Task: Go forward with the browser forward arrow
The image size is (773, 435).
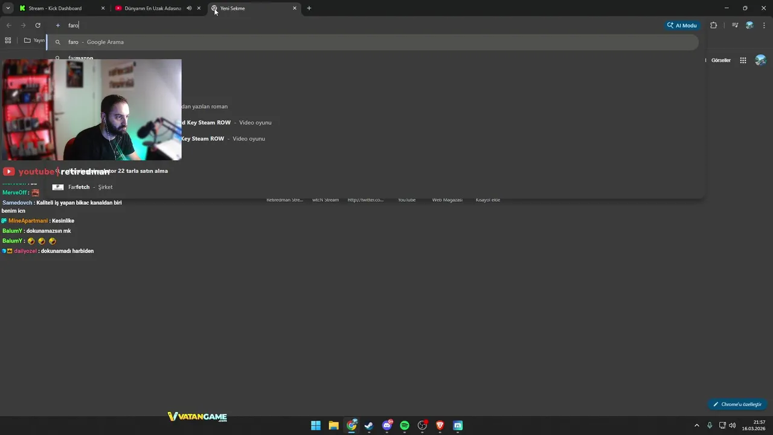Action: [x=24, y=25]
